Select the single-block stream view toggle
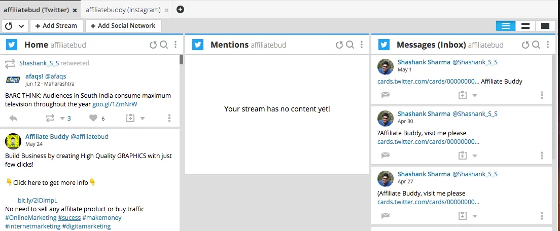Image resolution: width=560 pixels, height=231 pixels. 545,26
